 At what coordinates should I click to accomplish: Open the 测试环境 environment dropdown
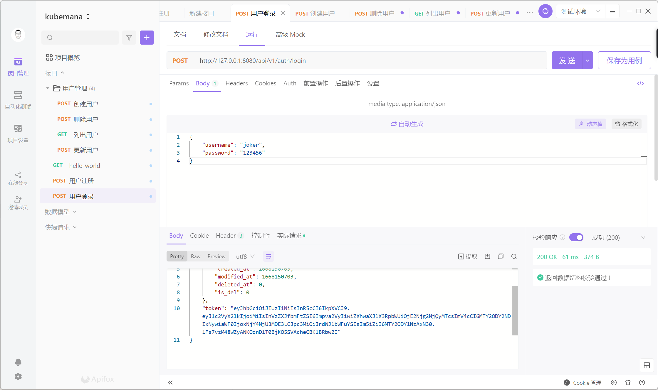point(580,11)
